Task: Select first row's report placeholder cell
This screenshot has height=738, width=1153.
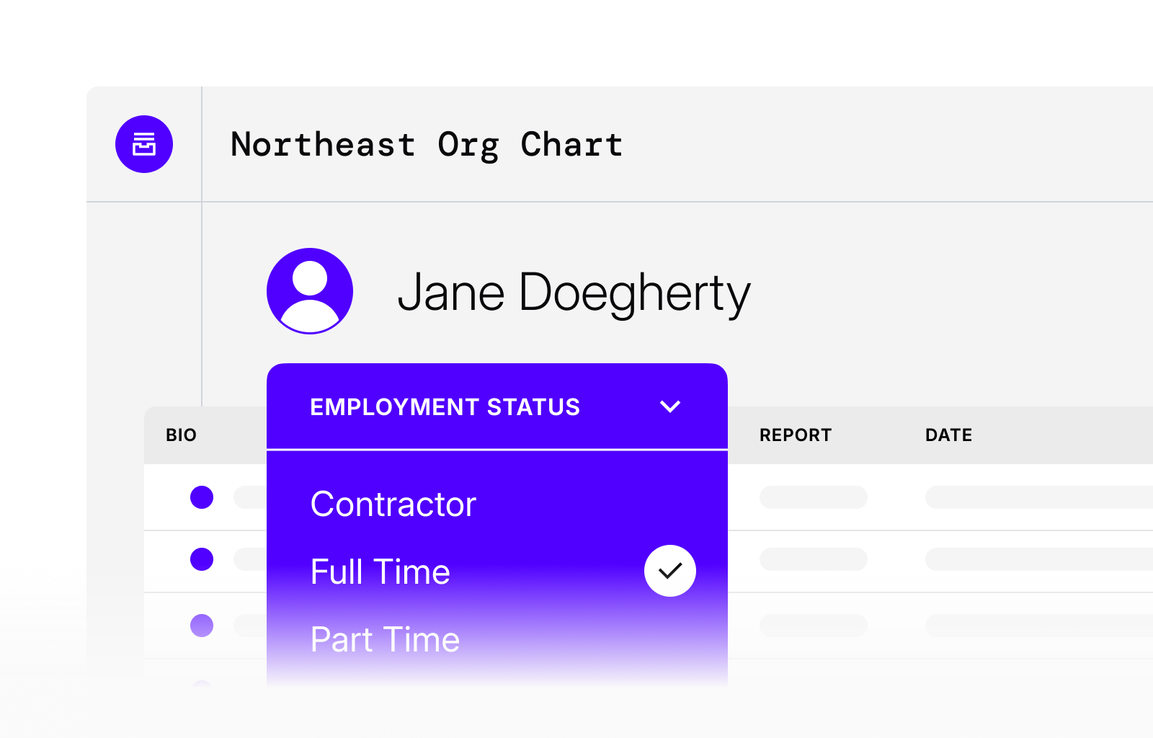Action: coord(813,497)
